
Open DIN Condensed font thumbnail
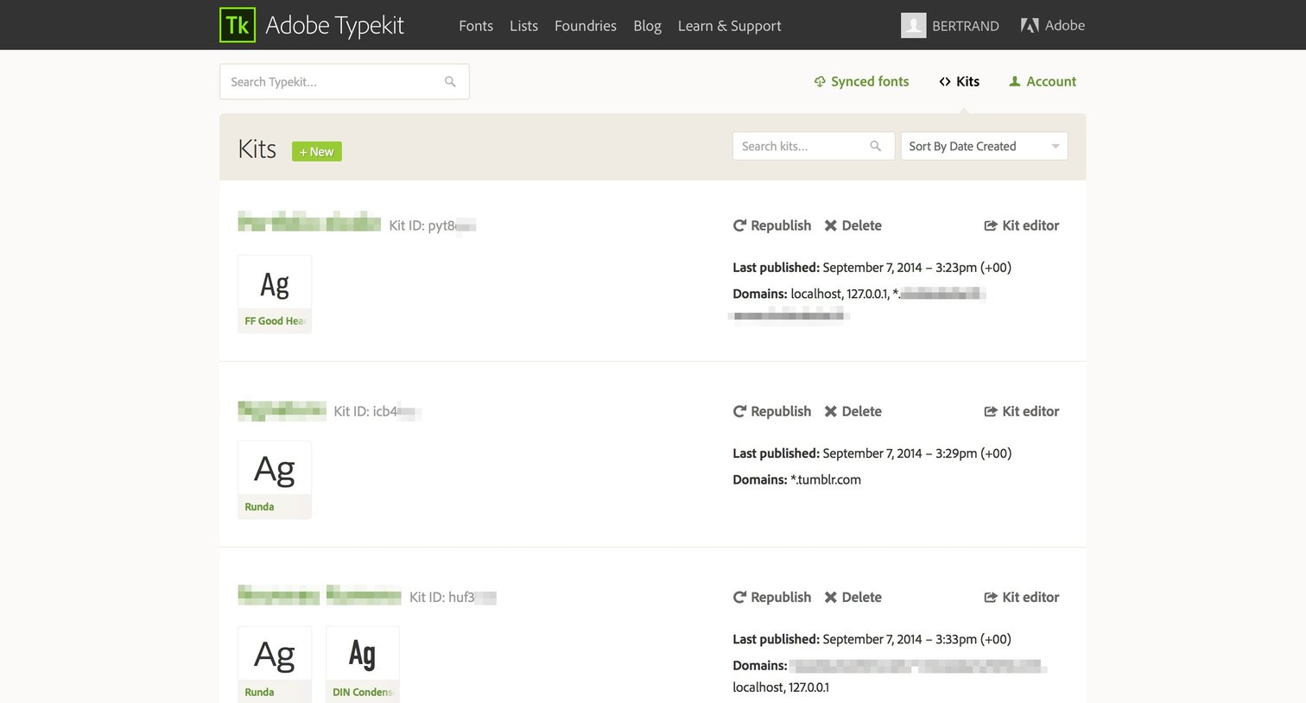pyautogui.click(x=363, y=664)
